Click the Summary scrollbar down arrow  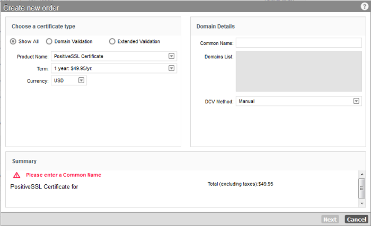pos(362,203)
